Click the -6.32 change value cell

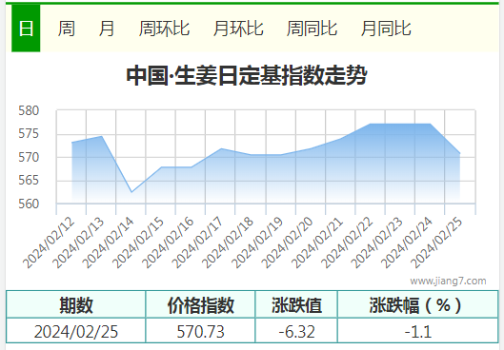296,331
